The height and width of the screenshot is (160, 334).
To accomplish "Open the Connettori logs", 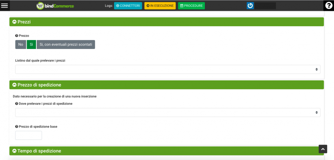I will click(128, 6).
